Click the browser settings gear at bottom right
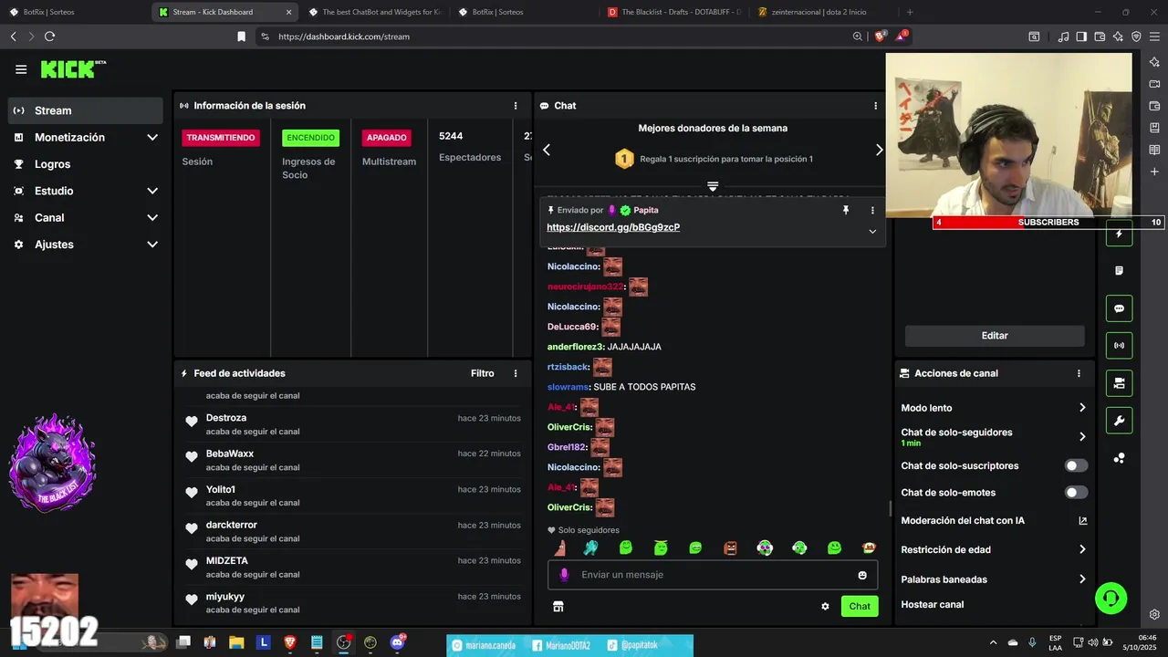1168x657 pixels. 1154,614
